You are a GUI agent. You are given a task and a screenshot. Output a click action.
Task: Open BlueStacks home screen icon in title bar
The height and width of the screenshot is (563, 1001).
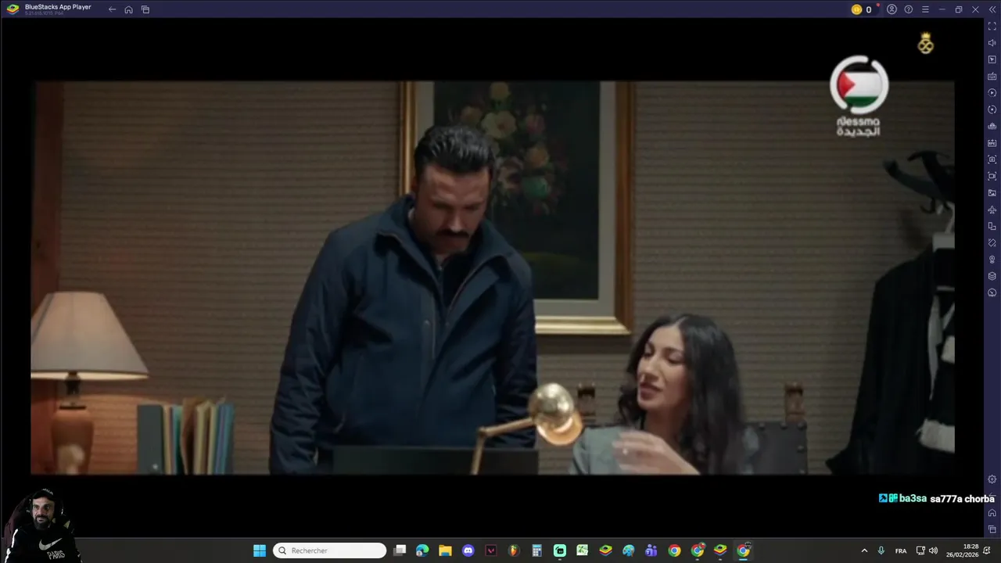128,9
